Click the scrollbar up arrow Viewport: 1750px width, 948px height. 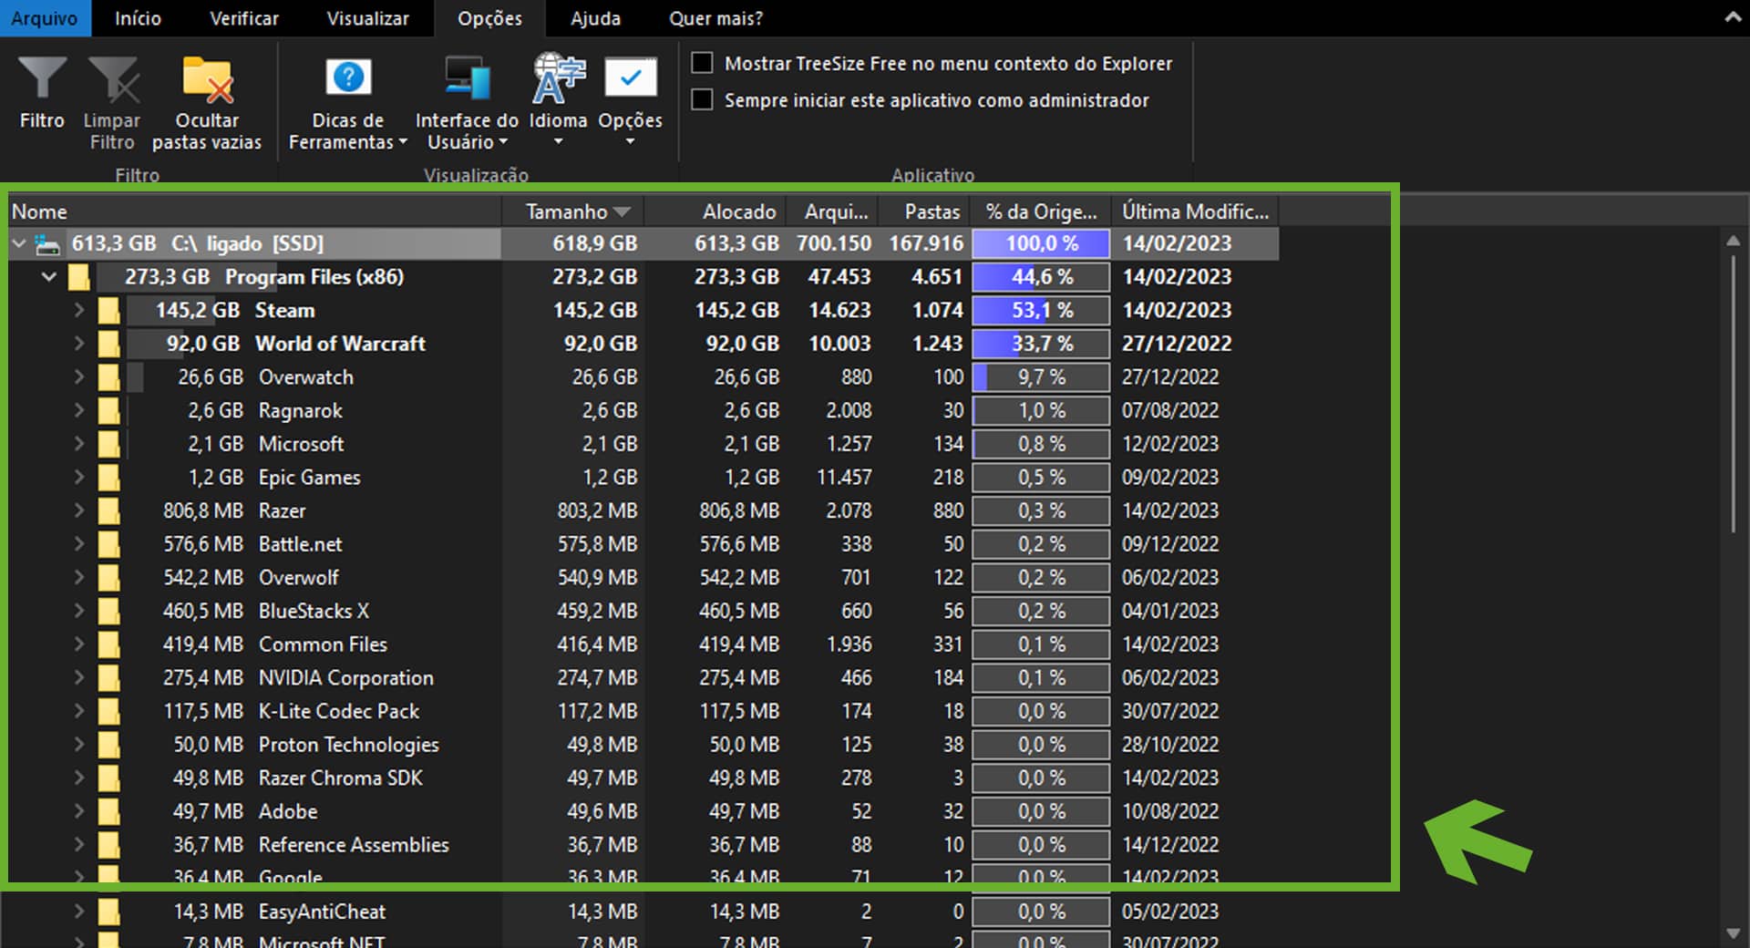coord(1734,241)
